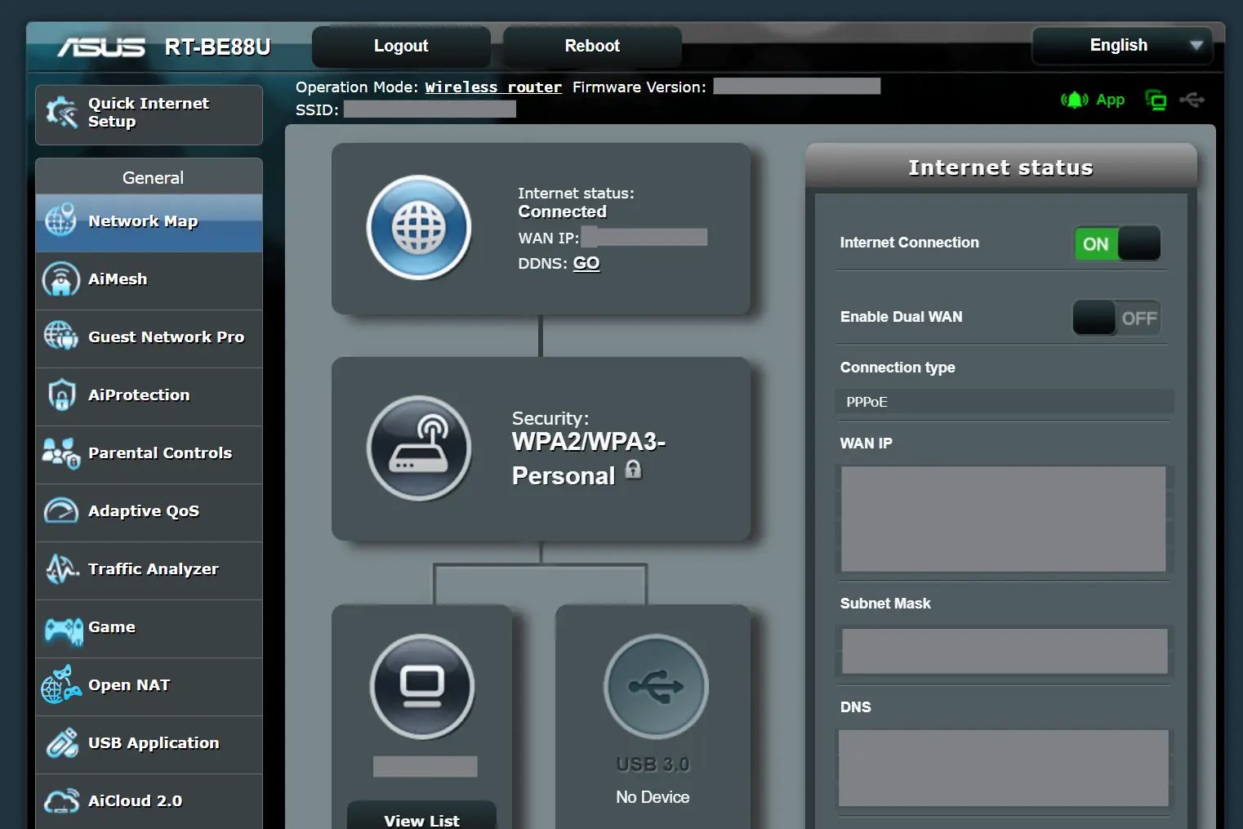The width and height of the screenshot is (1243, 829).
Task: Click the DNS value box
Action: tap(1004, 768)
